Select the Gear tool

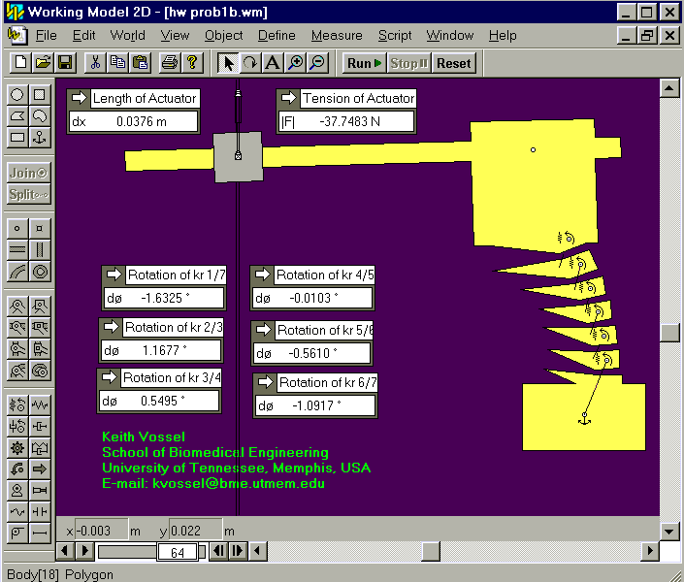17,447
